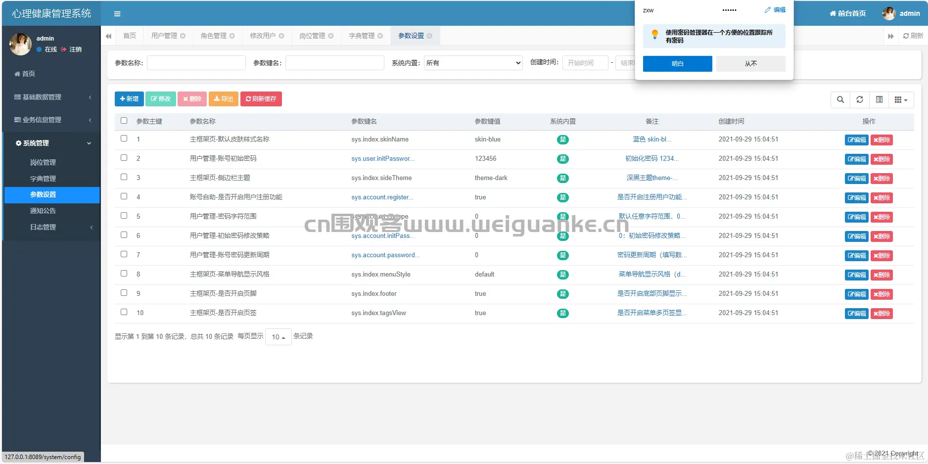Close the 修改用户 tab via its x icon

pyautogui.click(x=281, y=36)
